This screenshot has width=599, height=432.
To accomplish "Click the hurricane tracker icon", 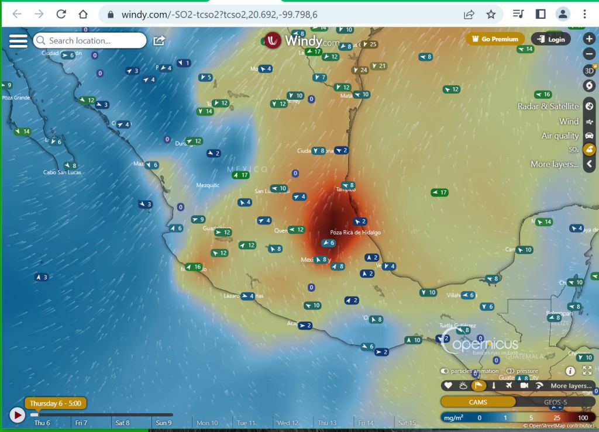I will 589,86.
